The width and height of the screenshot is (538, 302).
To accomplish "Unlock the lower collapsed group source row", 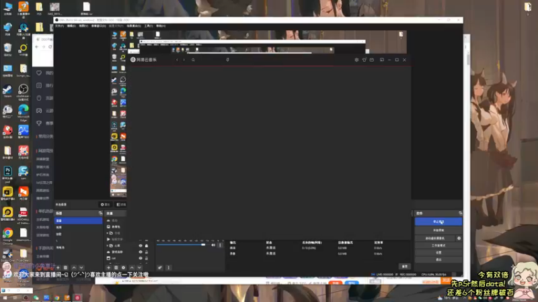I will (147, 246).
